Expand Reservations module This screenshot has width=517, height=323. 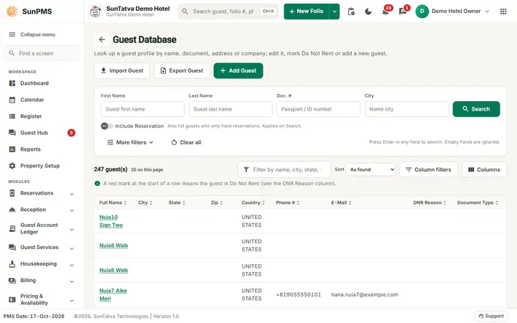click(72, 194)
